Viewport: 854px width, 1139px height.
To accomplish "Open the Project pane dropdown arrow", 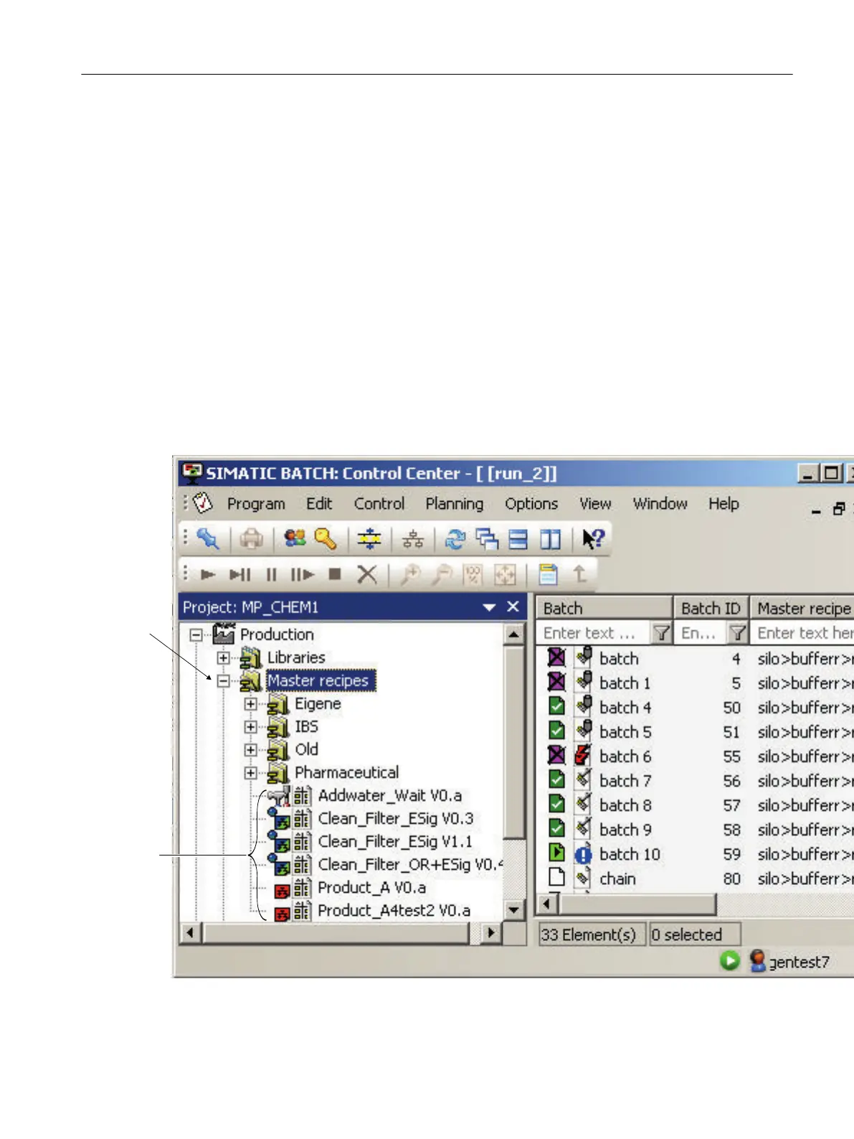I will tap(489, 607).
